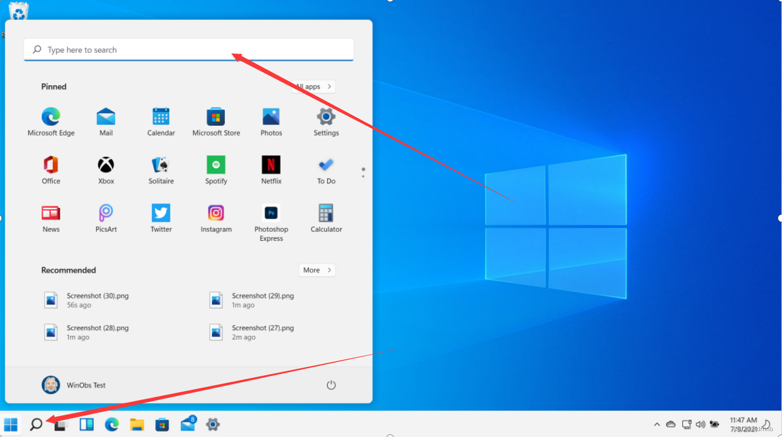
Task: Open Settings from the Pinned apps grid
Action: [326, 122]
